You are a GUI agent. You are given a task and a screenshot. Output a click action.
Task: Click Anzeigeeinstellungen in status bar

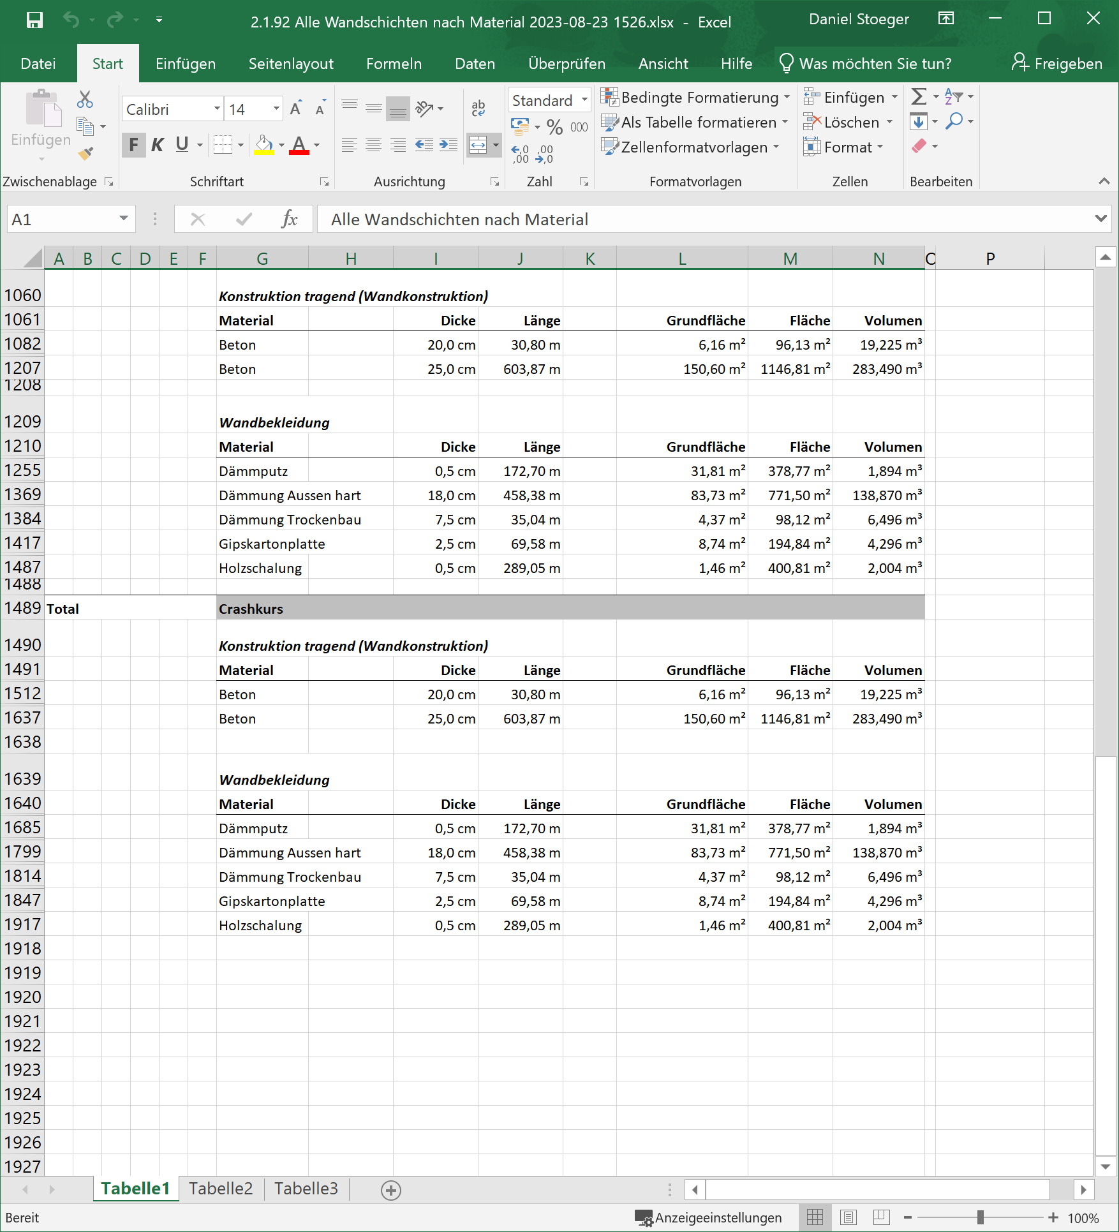[x=709, y=1217]
